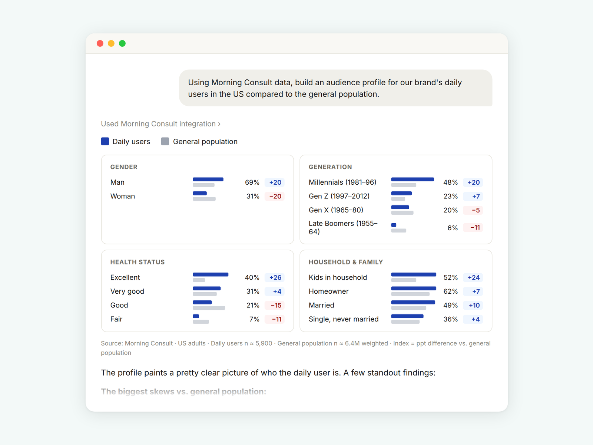
Task: Click the green maximize window dot
Action: [122, 43]
